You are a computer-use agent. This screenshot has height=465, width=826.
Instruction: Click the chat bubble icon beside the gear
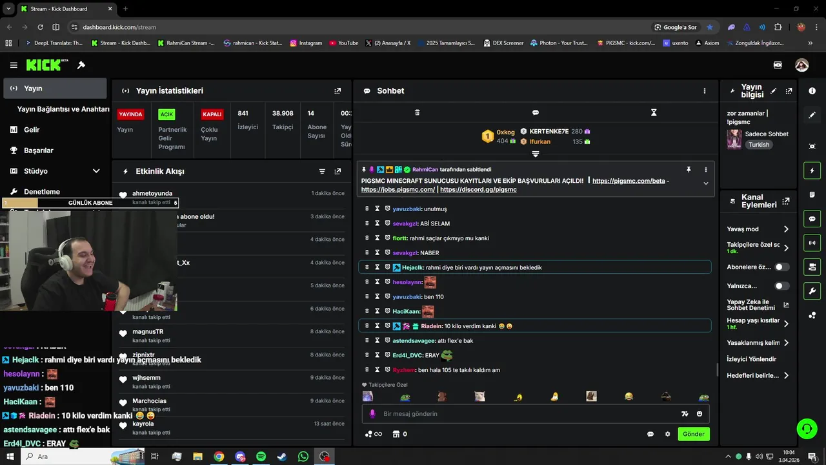pyautogui.click(x=650, y=434)
